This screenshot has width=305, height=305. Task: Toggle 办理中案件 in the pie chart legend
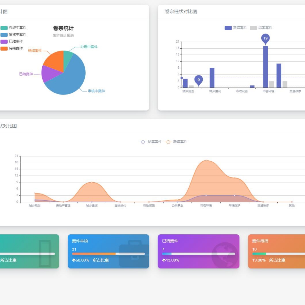13,28
